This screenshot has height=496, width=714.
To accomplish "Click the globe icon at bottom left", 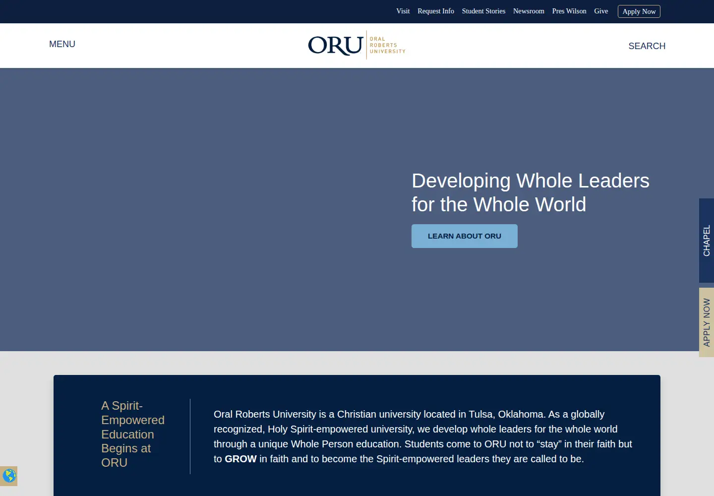I will click(x=9, y=476).
